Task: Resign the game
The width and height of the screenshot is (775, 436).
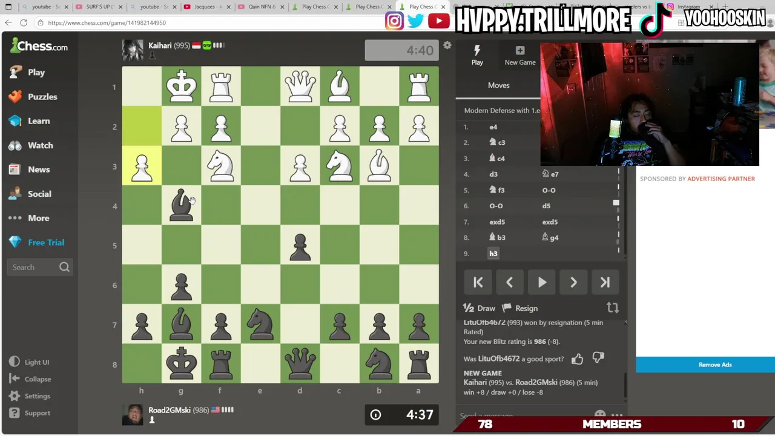Action: [519, 308]
